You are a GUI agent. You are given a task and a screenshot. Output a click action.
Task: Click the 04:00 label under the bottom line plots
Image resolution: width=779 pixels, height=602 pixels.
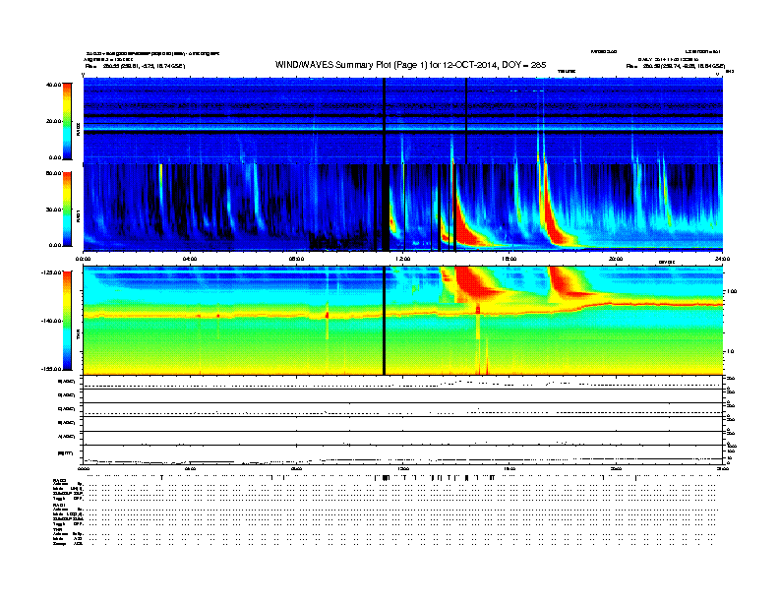tap(190, 468)
